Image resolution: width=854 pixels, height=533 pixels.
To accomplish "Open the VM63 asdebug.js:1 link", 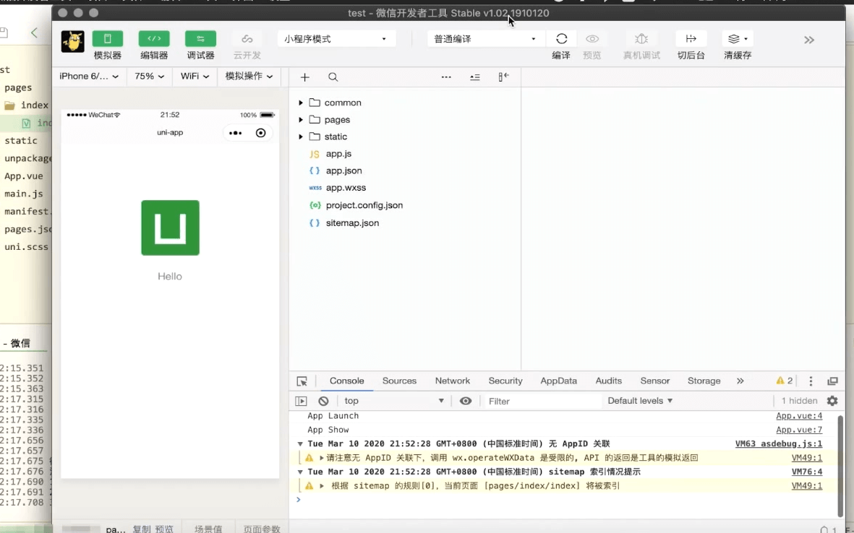I will 779,443.
